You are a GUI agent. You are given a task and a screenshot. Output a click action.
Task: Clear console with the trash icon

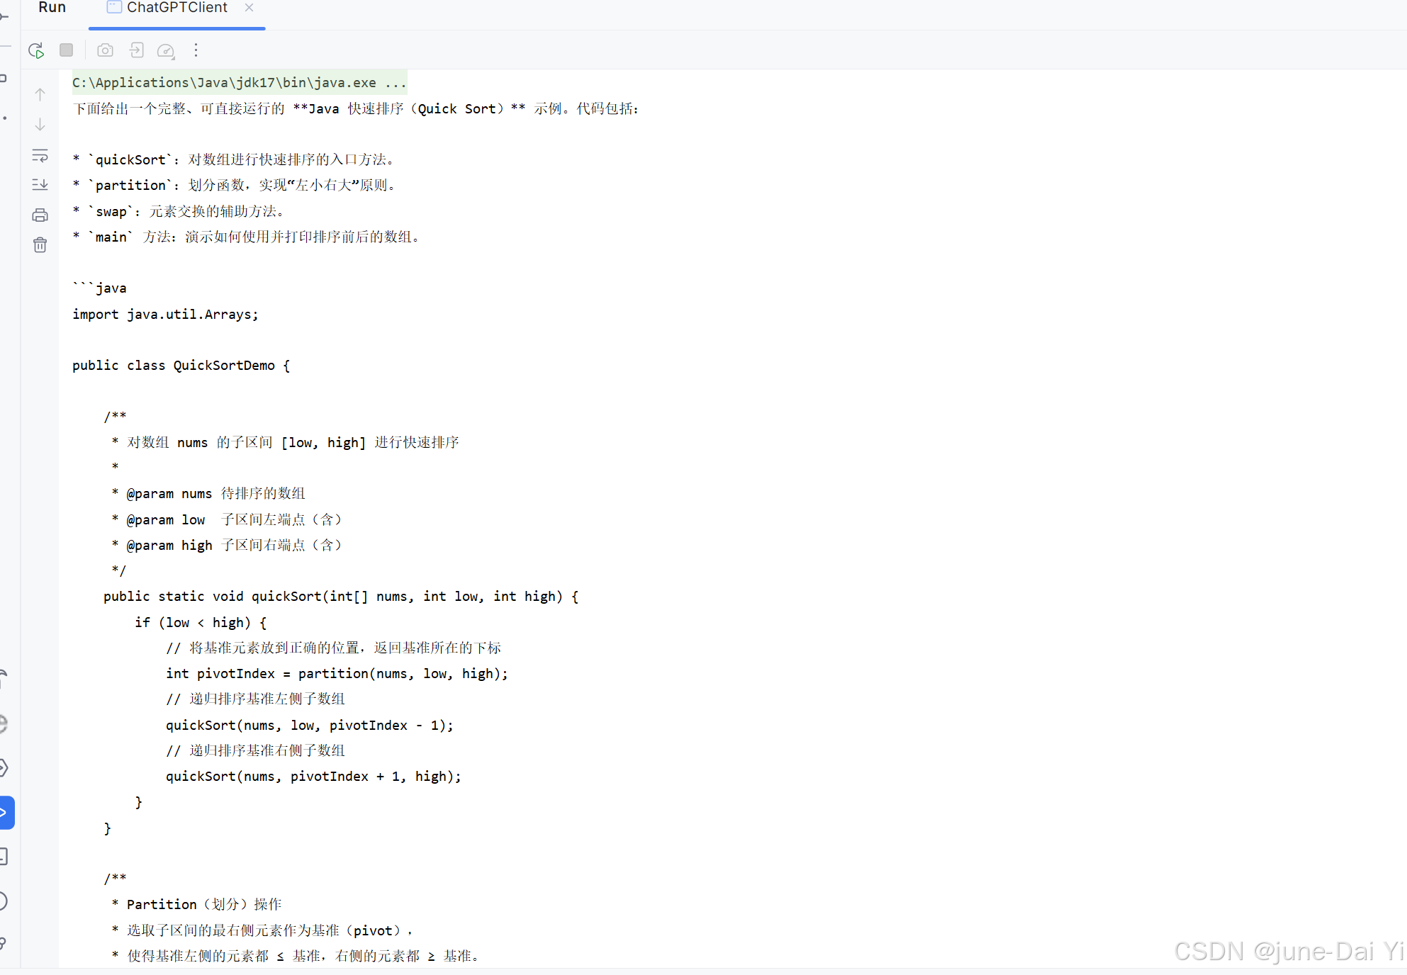click(40, 245)
